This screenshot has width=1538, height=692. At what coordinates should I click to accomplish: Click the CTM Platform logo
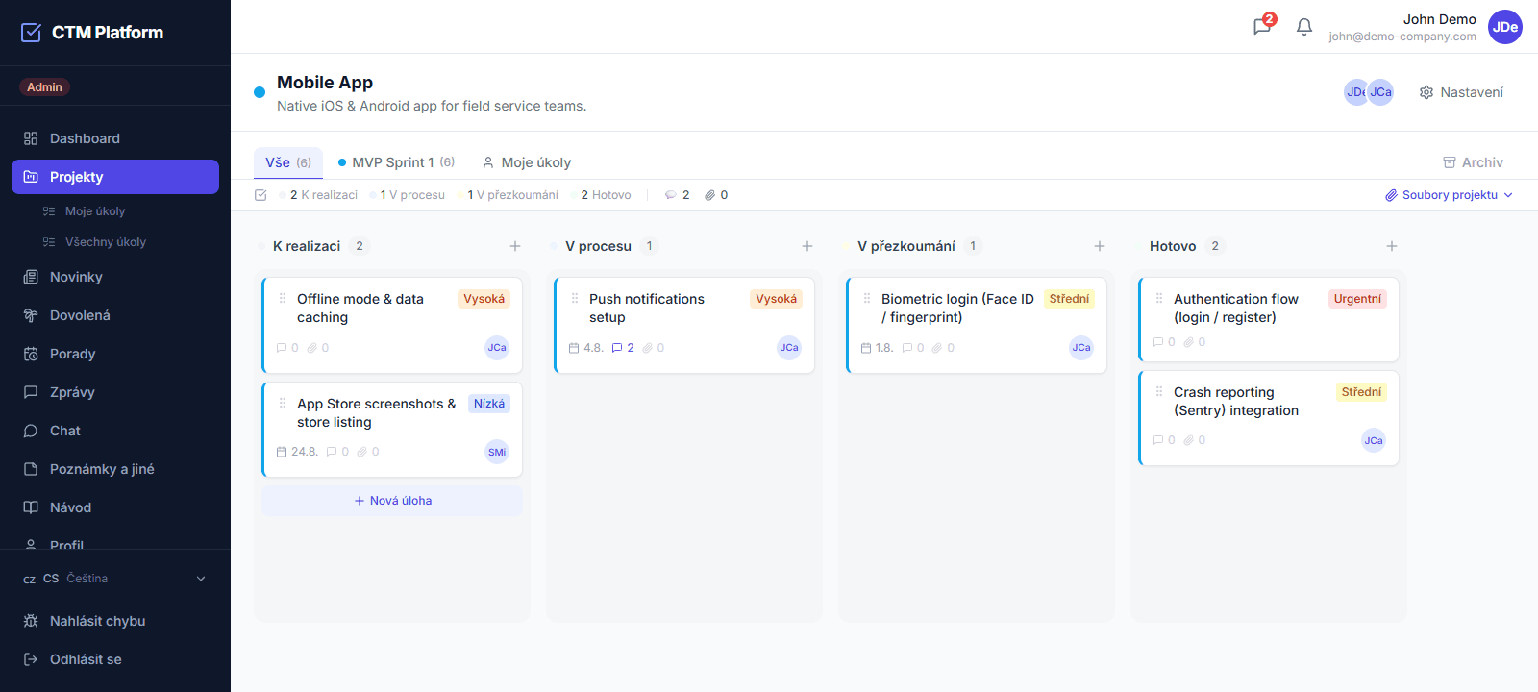click(92, 33)
